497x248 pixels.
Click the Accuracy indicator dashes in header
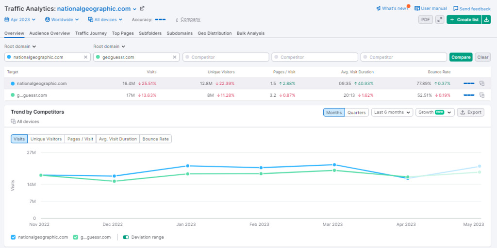click(x=160, y=19)
